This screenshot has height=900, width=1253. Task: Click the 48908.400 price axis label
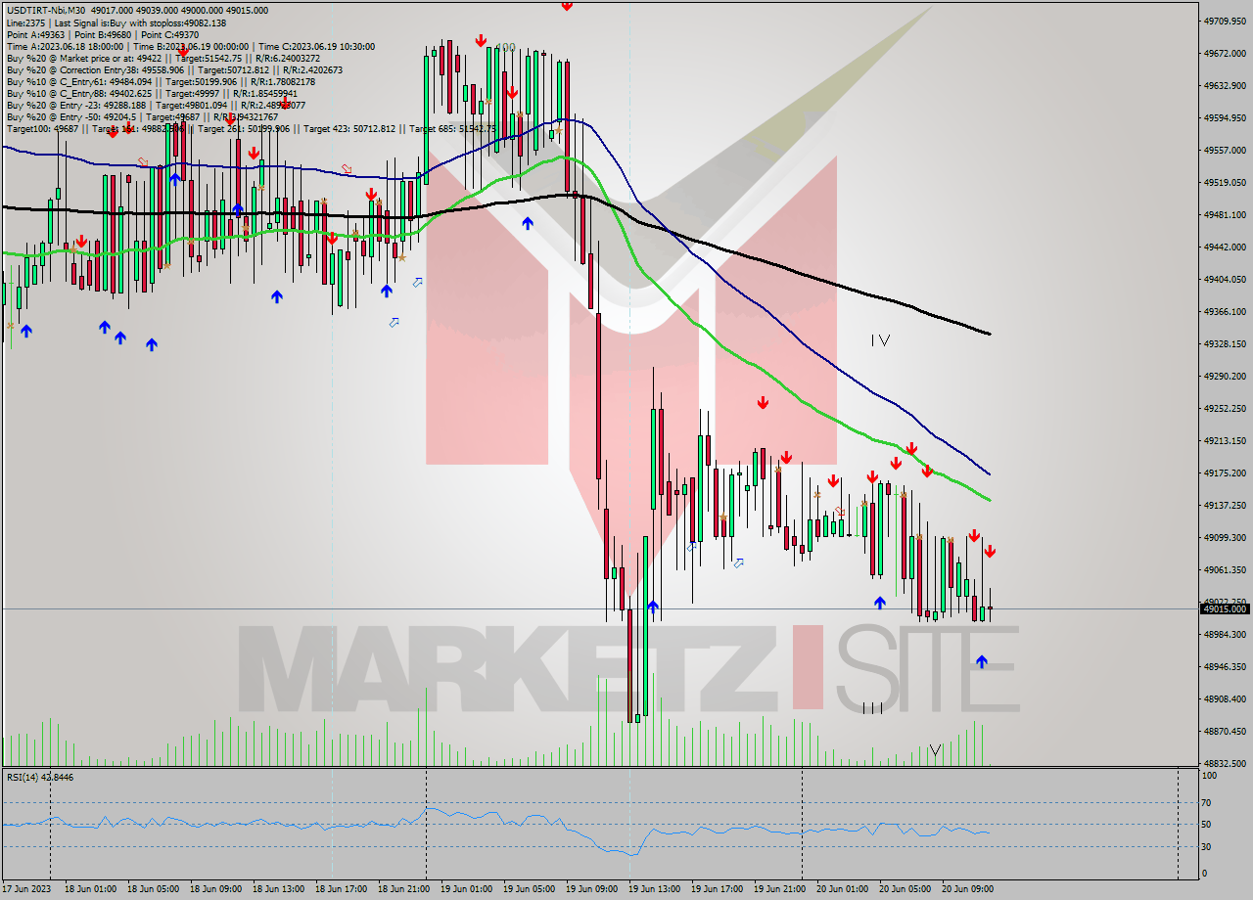coord(1225,698)
